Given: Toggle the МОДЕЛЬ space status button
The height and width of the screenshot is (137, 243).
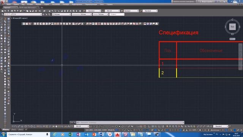Looking at the screenshot, I should pyautogui.click(x=111, y=130).
